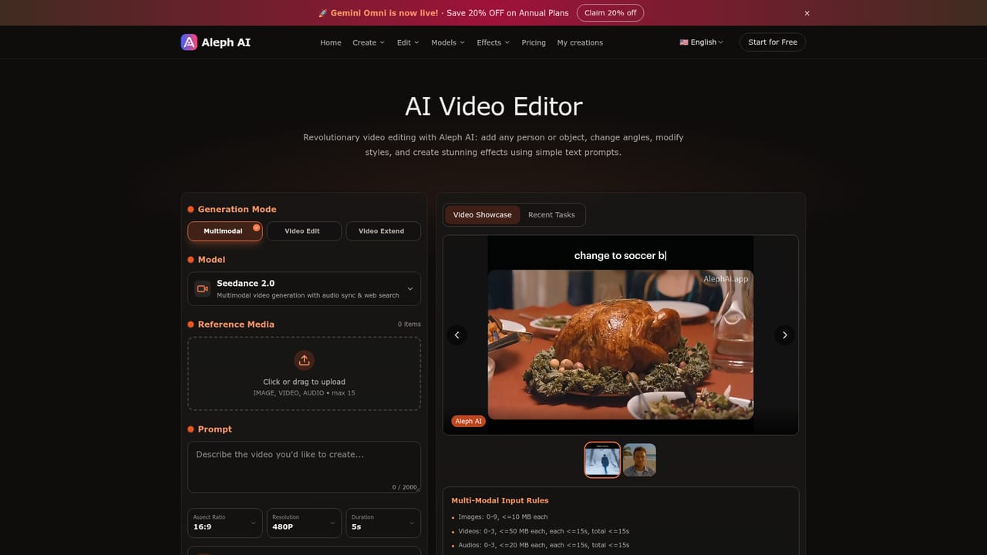Expand the Edit navigation menu
This screenshot has width=987, height=555.
pos(408,42)
